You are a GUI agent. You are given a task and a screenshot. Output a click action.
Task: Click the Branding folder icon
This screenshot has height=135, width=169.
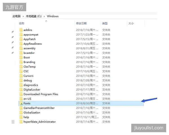(21, 62)
